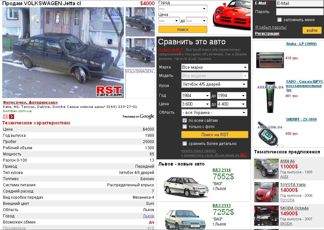Click the TOYOTA Yaris car thumbnail
Screen dimensions: 324x230
(266, 192)
